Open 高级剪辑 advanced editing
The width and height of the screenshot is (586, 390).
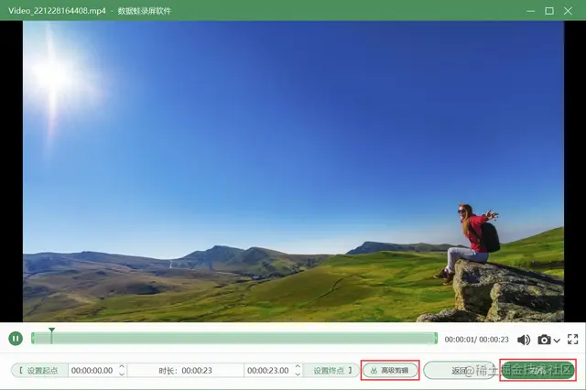click(x=390, y=370)
